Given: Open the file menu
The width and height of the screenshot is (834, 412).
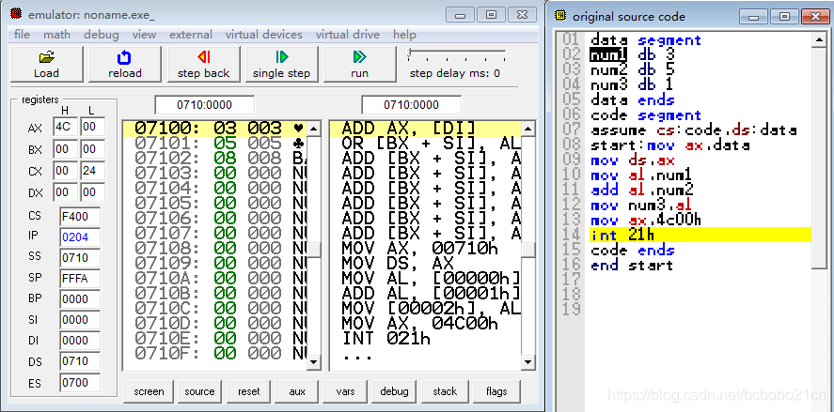Looking at the screenshot, I should click(22, 35).
